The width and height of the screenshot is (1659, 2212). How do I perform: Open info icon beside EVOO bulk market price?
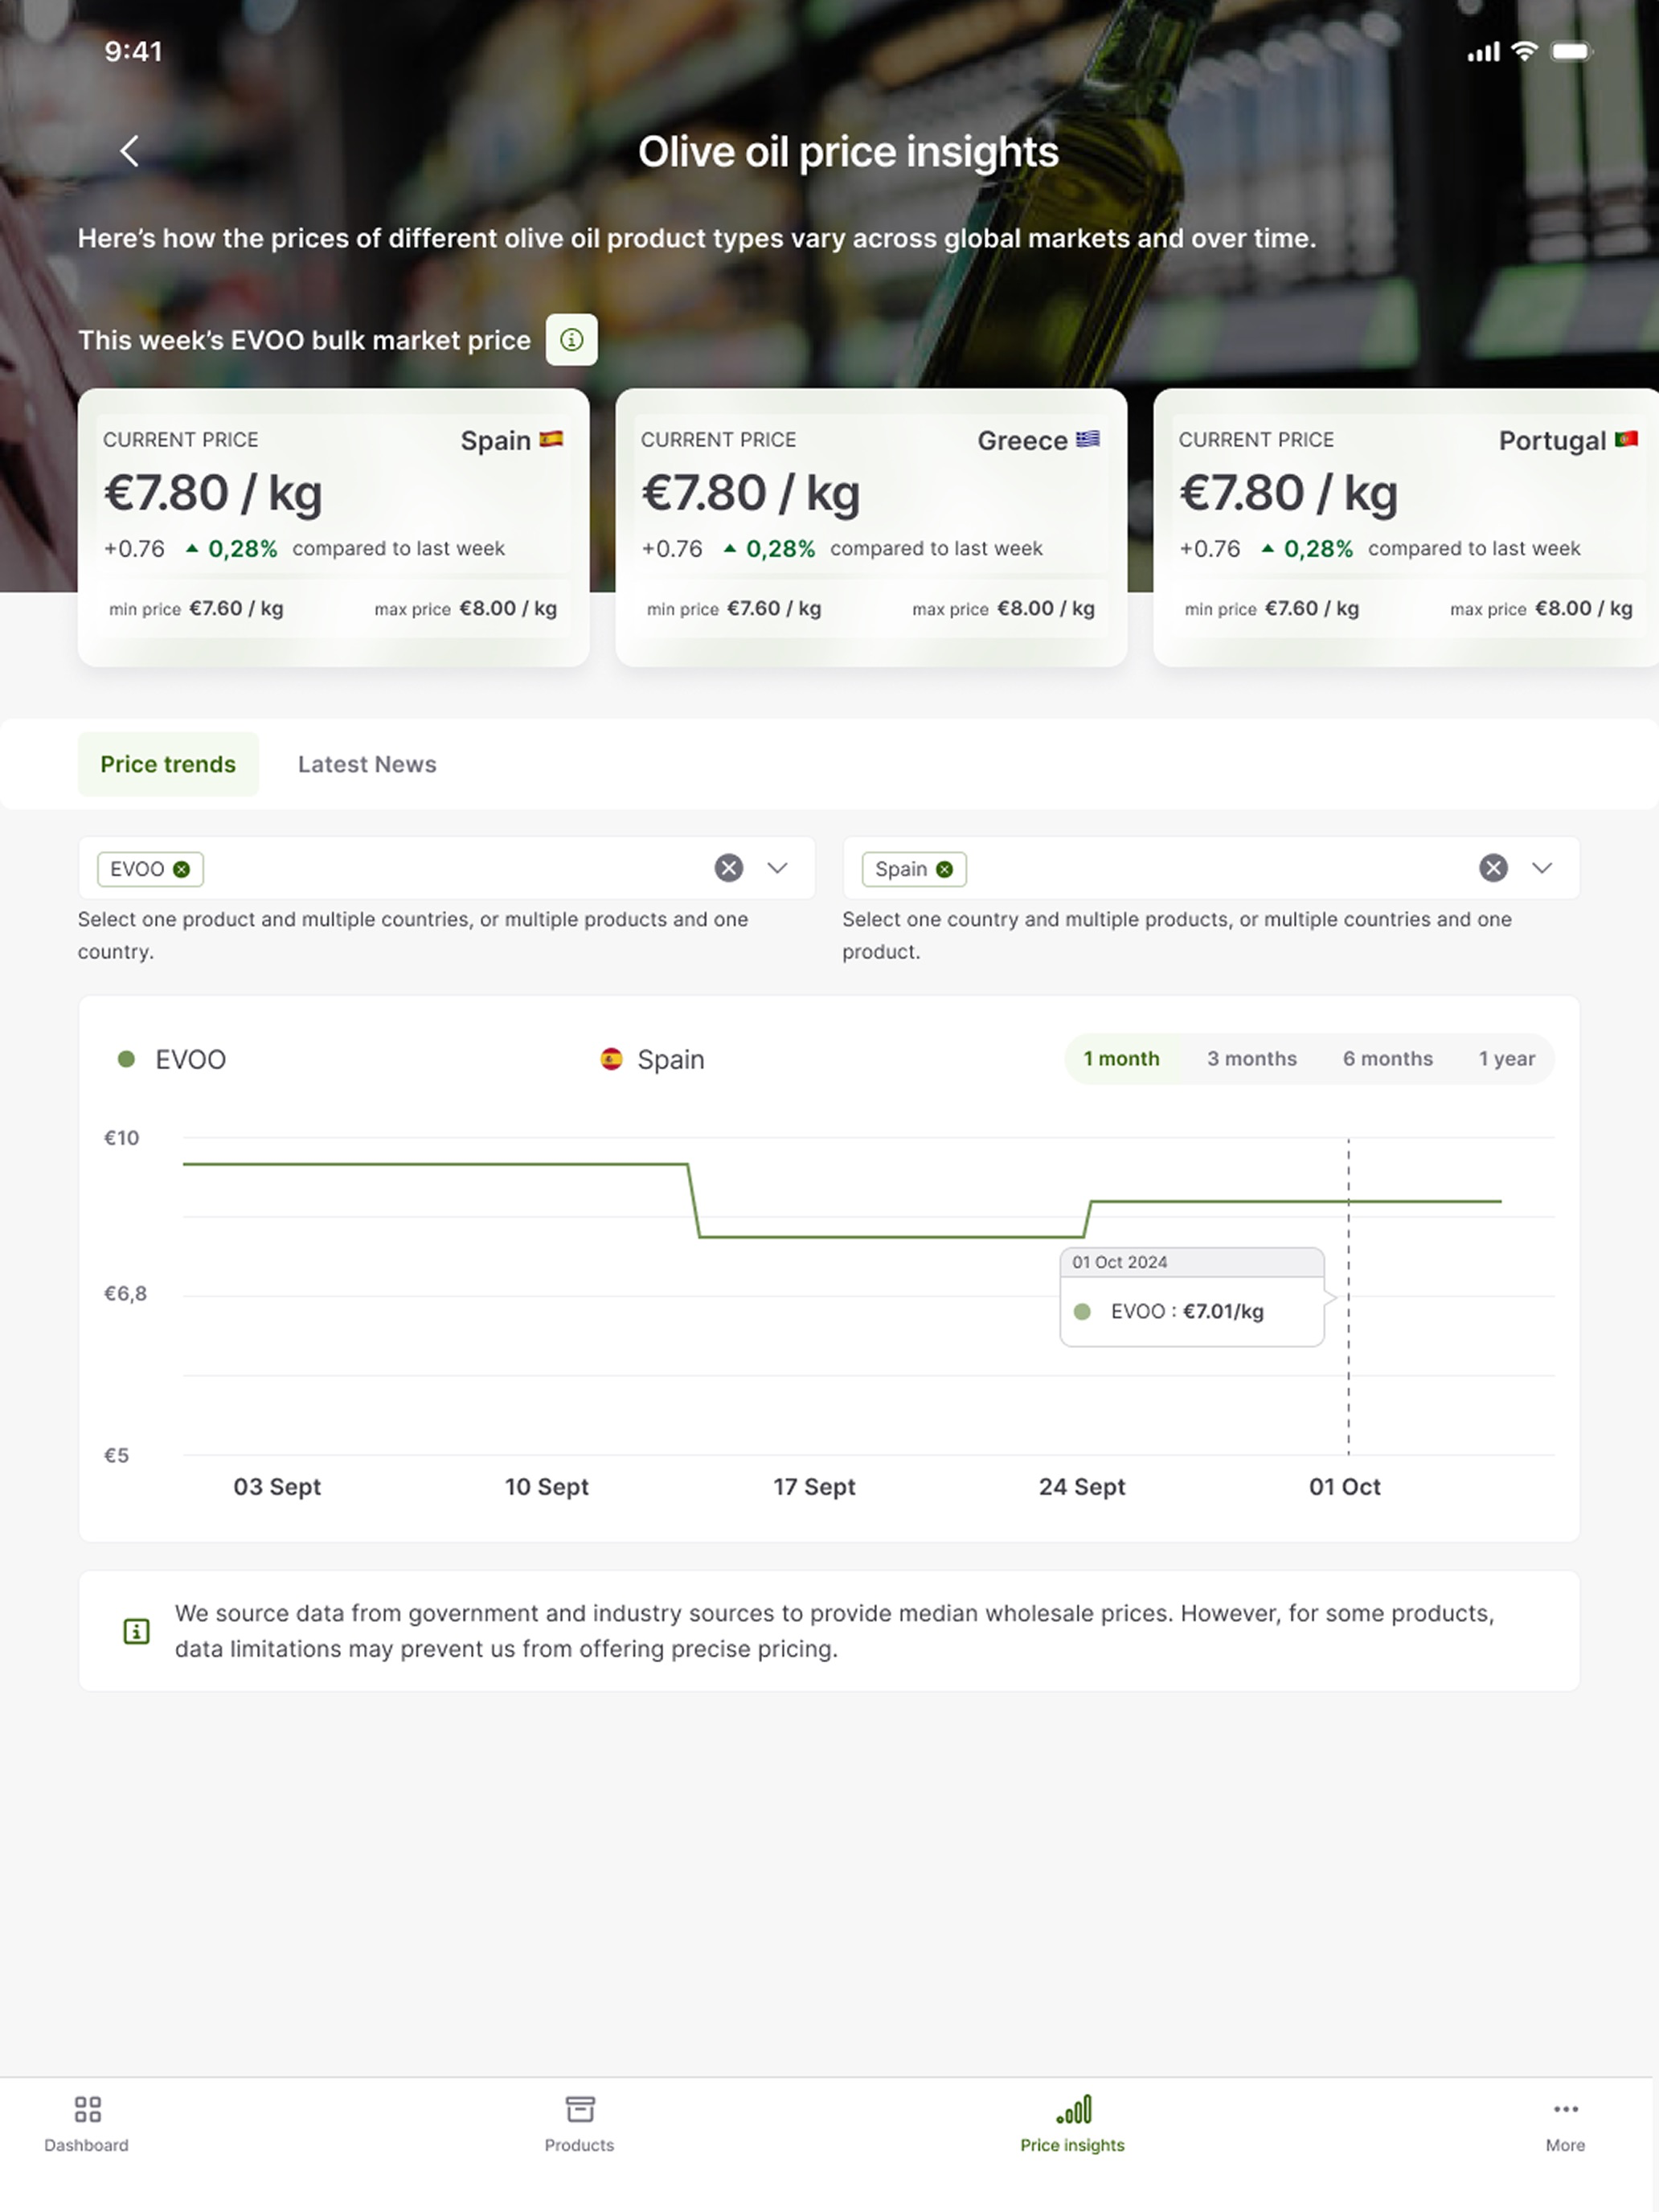571,340
